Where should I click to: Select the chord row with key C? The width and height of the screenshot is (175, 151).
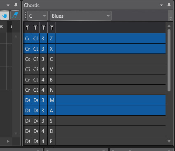tap(94, 59)
